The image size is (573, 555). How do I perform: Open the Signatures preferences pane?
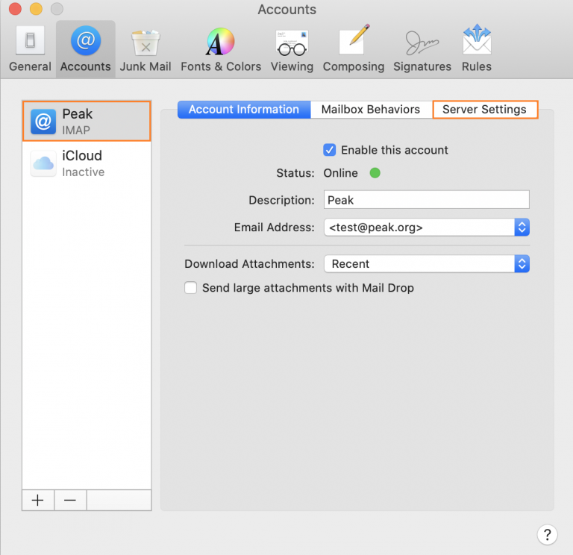pyautogui.click(x=422, y=50)
